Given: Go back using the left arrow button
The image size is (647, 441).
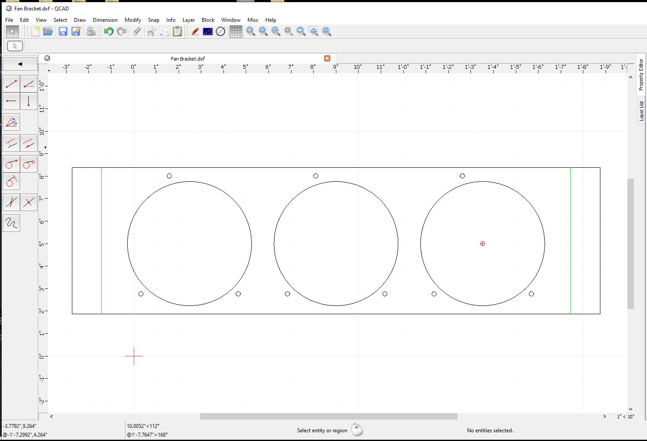Looking at the screenshot, I should click(20, 64).
